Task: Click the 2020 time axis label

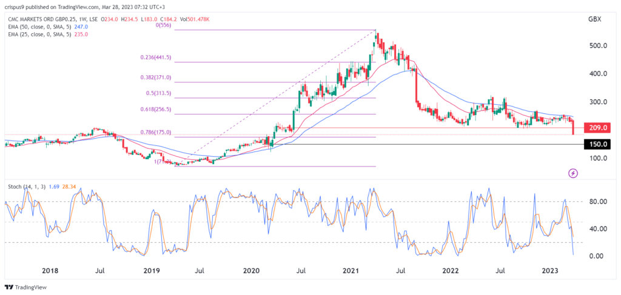Action: [251, 271]
